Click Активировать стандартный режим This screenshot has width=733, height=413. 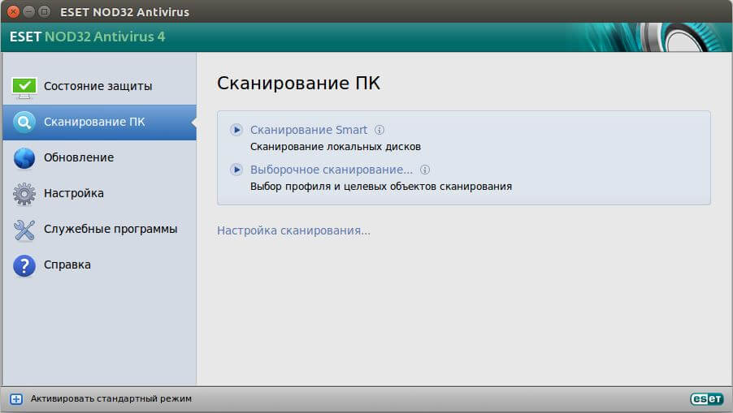point(111,399)
